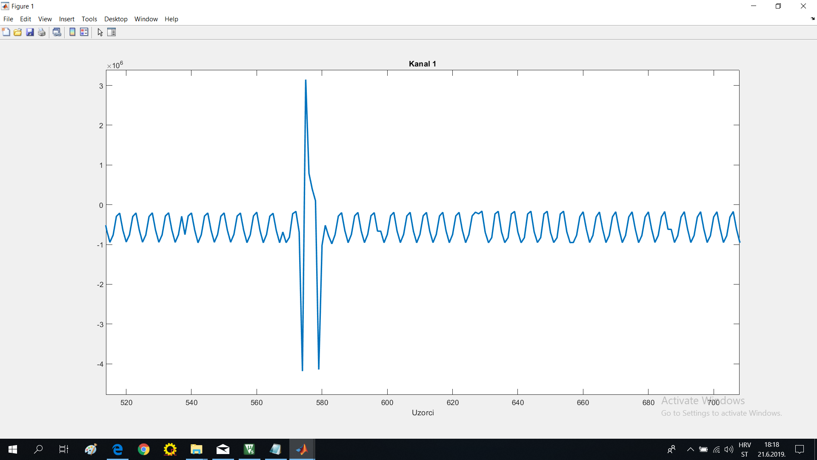Insert a legend using the legend icon

(x=84, y=32)
